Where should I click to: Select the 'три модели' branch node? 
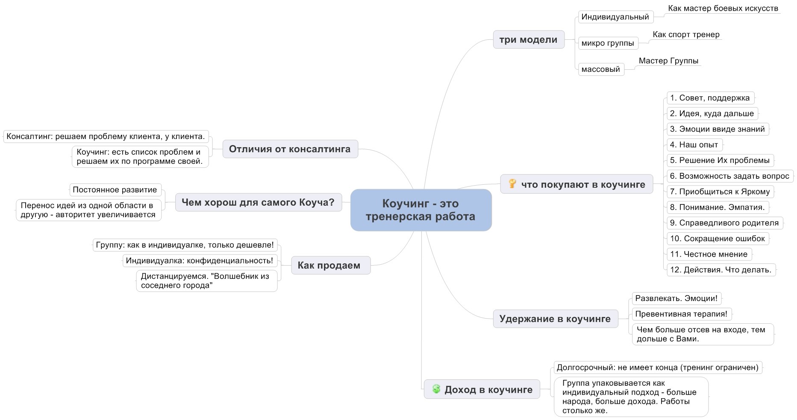[529, 39]
